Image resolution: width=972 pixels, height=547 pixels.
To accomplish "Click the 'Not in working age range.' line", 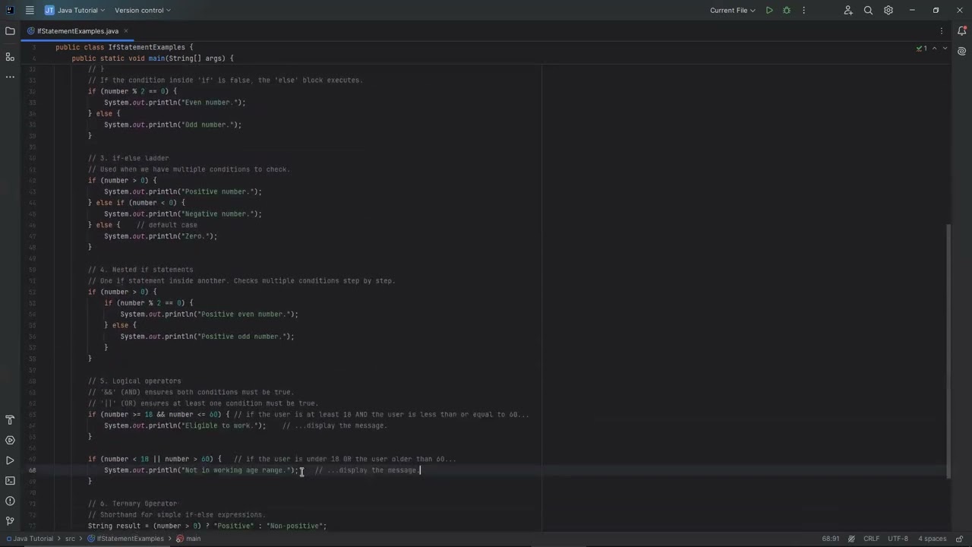I will 201,470.
